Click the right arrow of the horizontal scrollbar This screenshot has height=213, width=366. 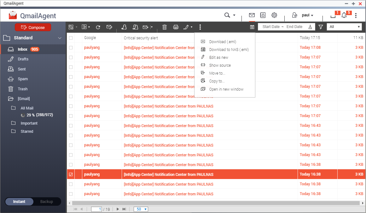pos(363,203)
